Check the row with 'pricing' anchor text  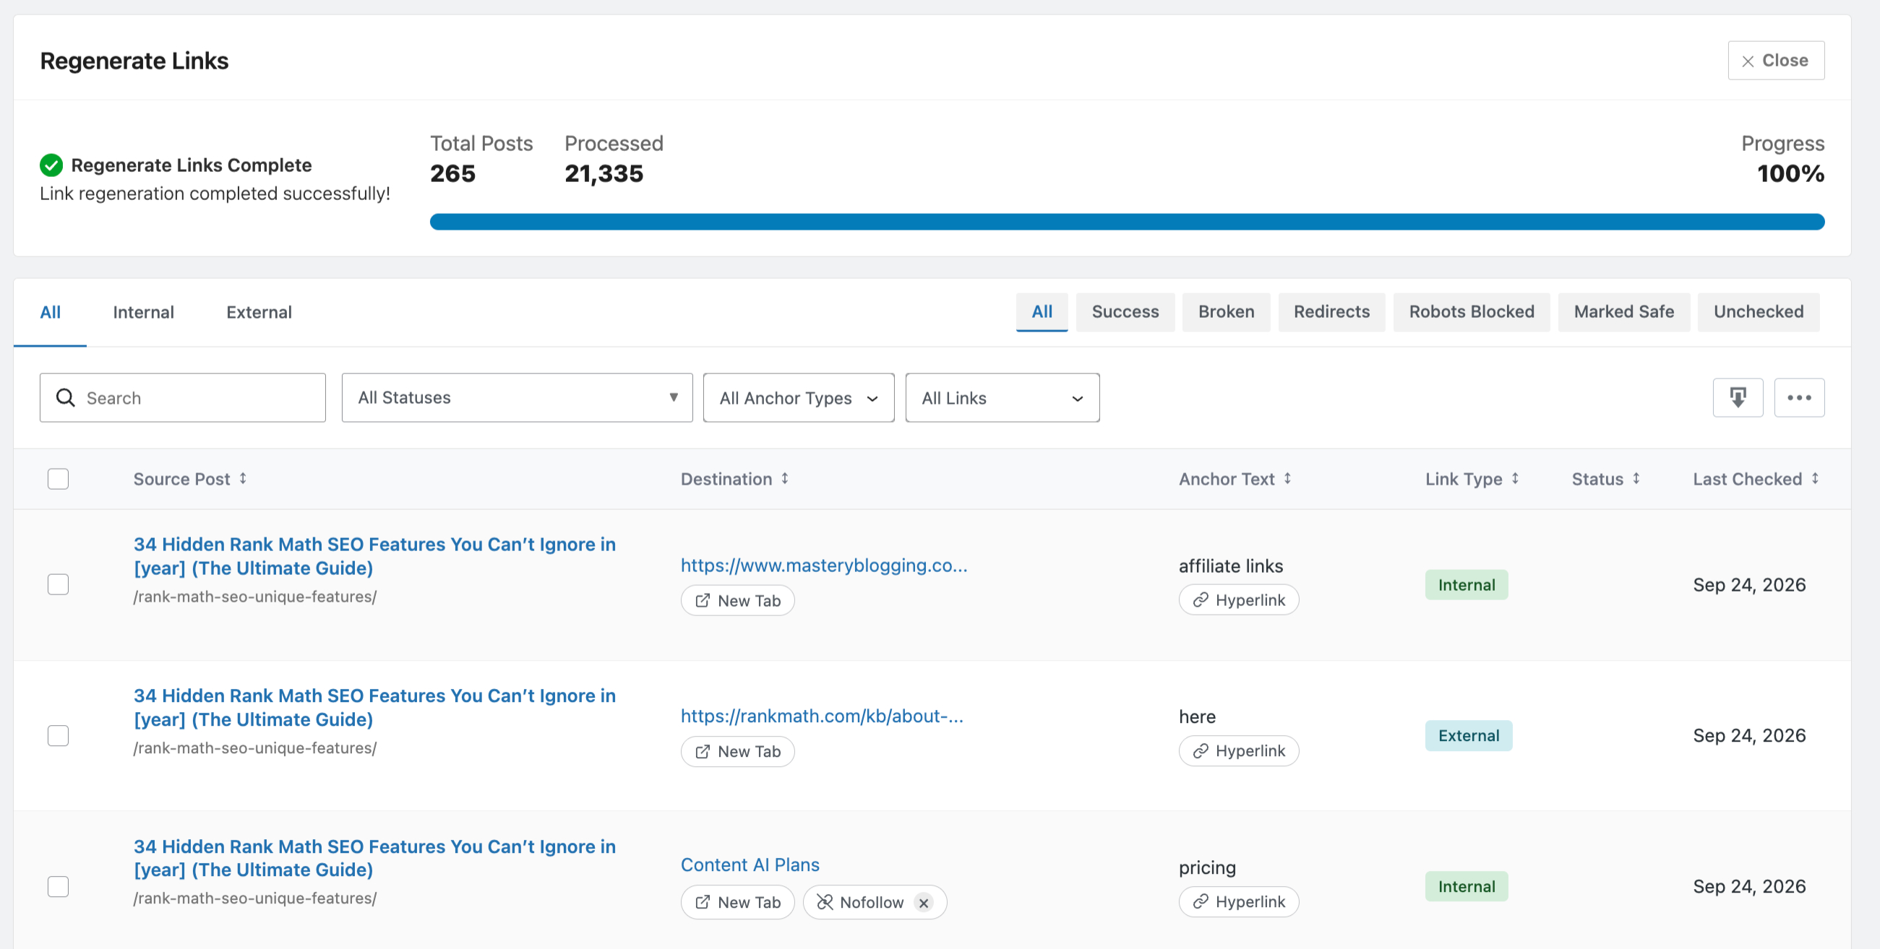tap(59, 886)
